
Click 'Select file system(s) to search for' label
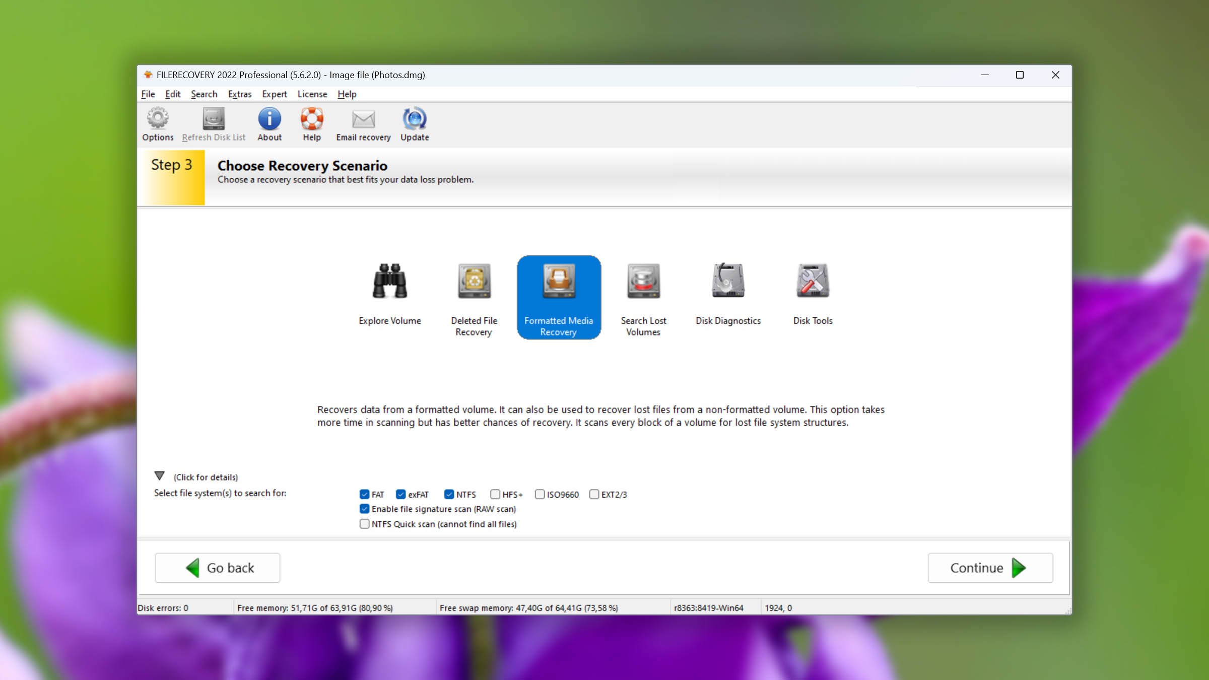[x=220, y=493]
